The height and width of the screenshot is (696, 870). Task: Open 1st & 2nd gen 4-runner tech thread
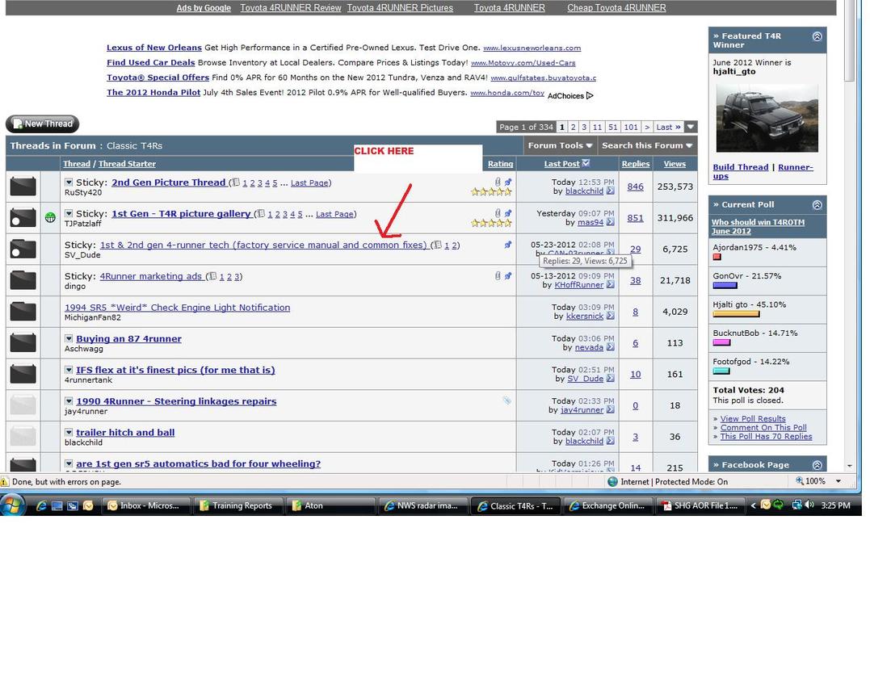click(263, 245)
